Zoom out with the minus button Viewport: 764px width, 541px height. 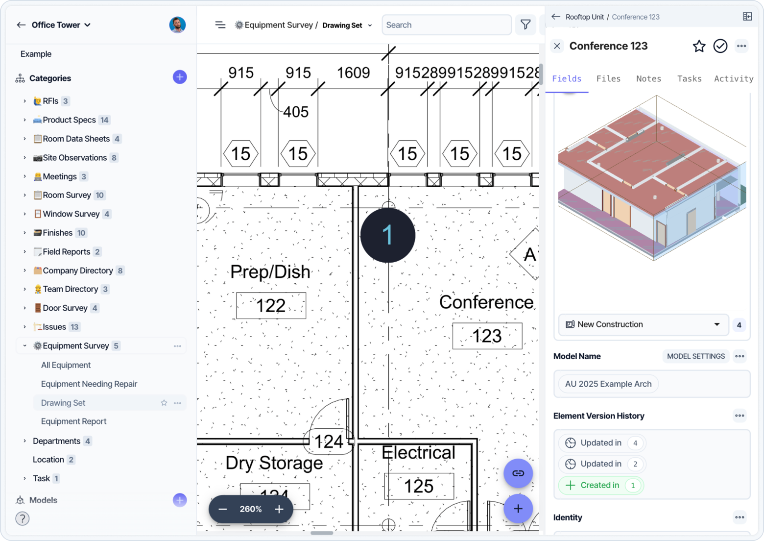pos(223,509)
